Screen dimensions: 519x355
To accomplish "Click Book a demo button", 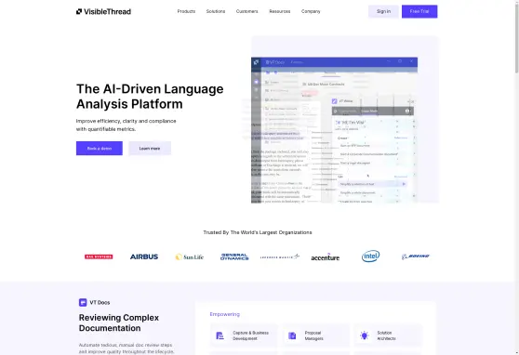I will pos(100,148).
